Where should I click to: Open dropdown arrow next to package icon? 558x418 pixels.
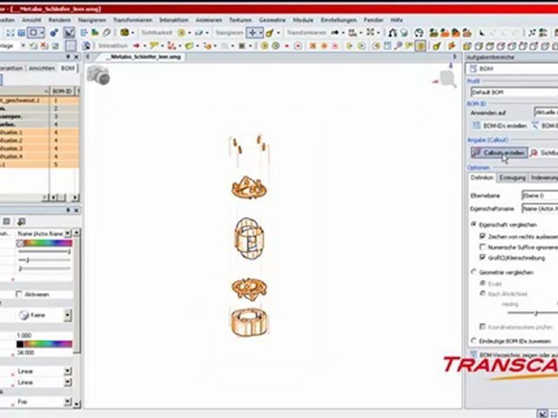point(133,33)
